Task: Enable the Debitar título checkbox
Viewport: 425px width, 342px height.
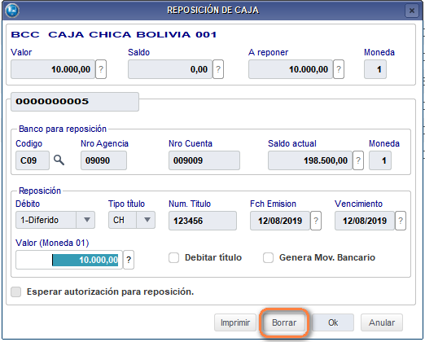Action: pyautogui.click(x=173, y=257)
